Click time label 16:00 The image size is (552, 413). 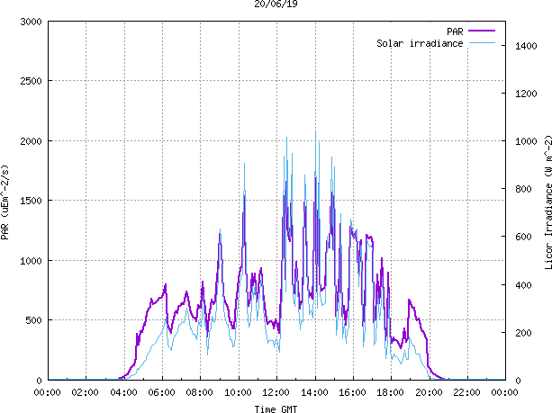(x=352, y=392)
